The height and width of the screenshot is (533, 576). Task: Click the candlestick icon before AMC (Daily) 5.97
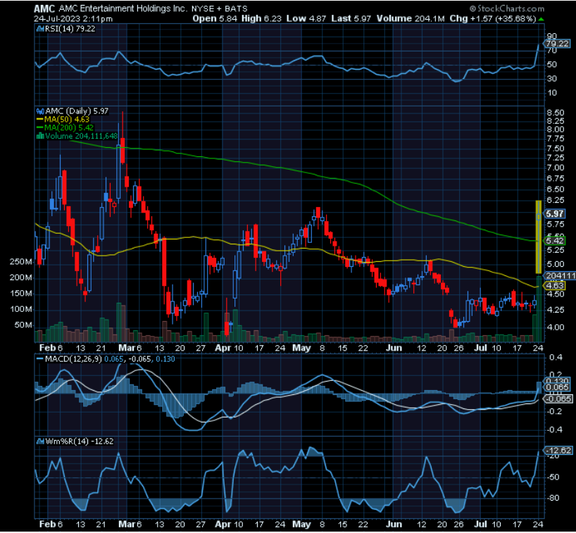point(40,111)
